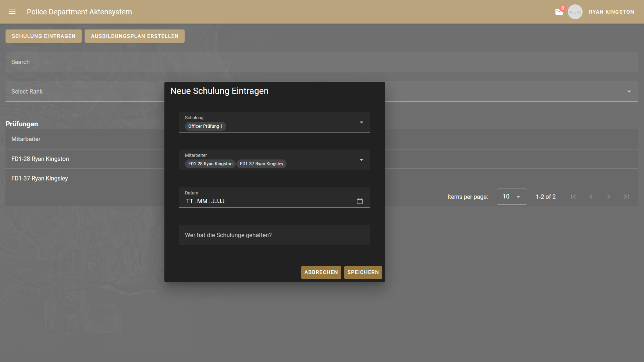Open the calendar date picker icon

point(360,201)
